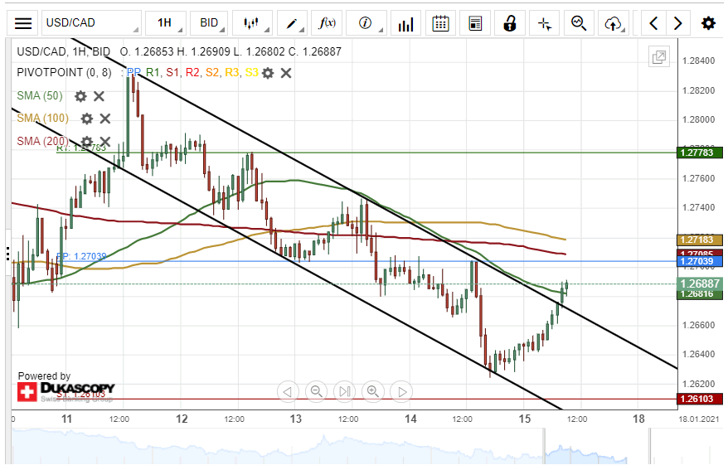The width and height of the screenshot is (728, 470).
Task: Open chart settings gear in toolbar
Action: [708, 23]
